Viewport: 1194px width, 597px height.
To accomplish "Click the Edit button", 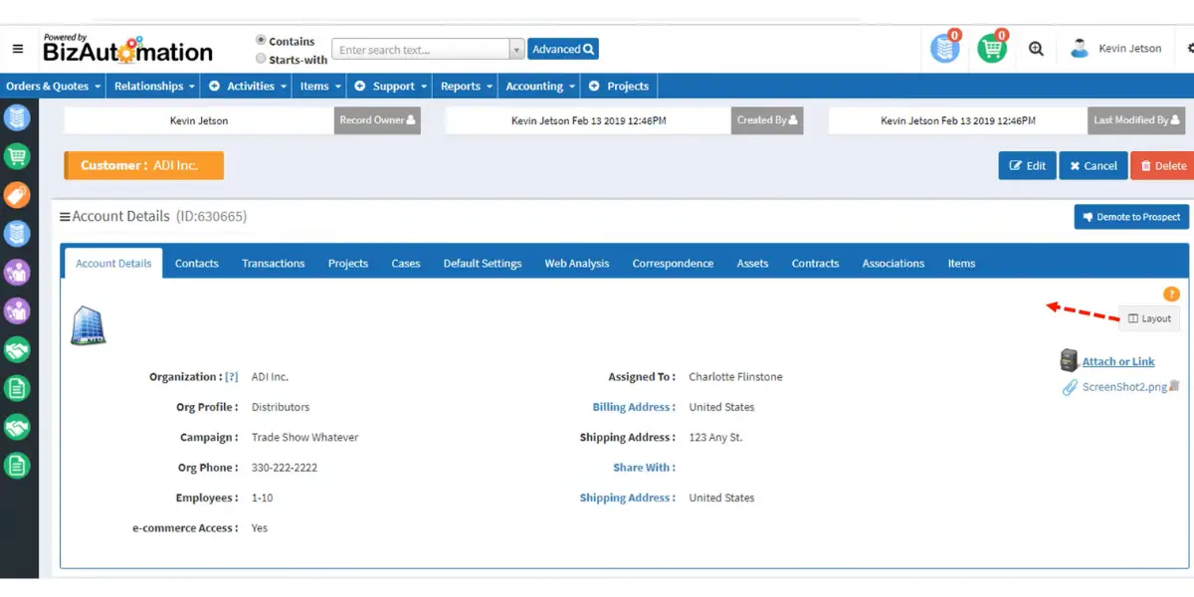I will pyautogui.click(x=1028, y=165).
